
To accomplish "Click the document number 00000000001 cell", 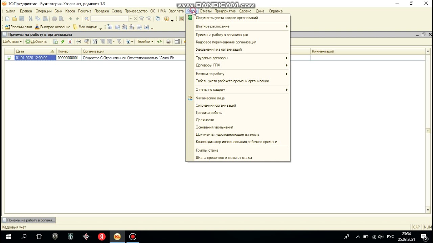I will pos(69,58).
